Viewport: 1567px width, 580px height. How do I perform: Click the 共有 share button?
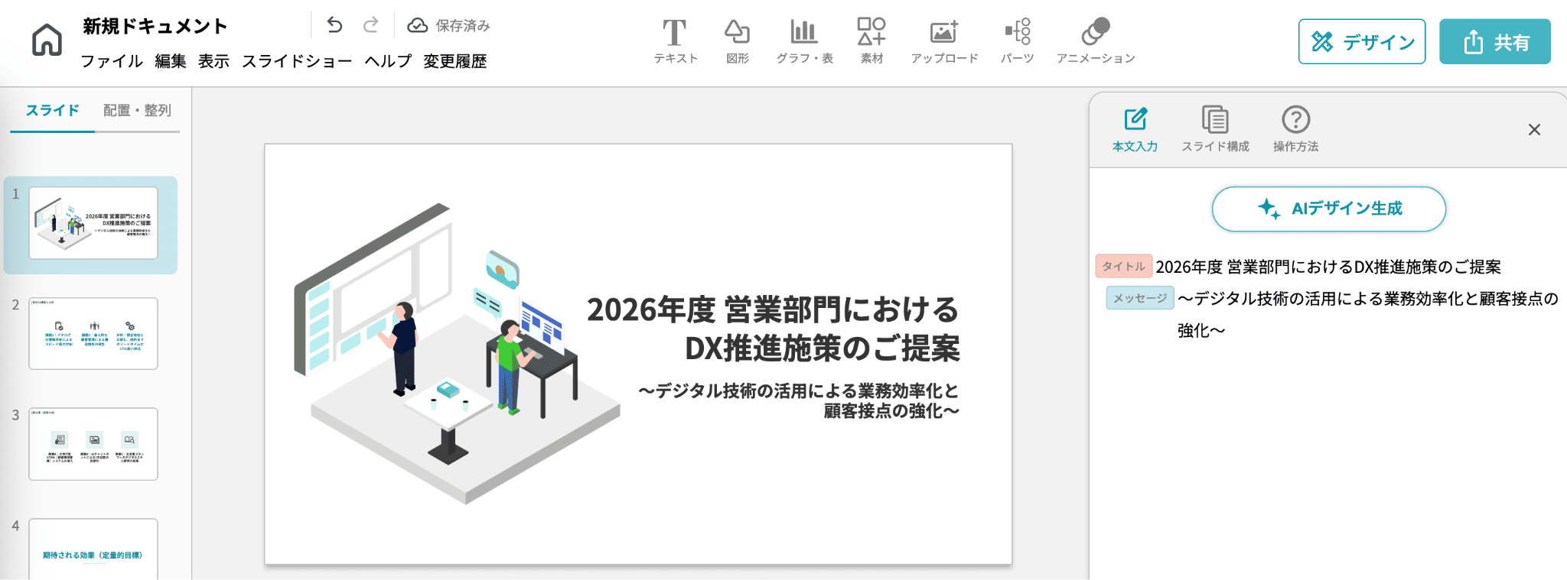pos(1495,41)
